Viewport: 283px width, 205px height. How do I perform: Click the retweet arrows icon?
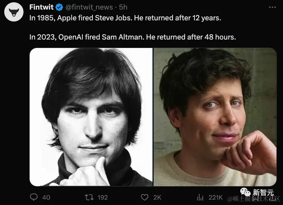tap(89, 197)
